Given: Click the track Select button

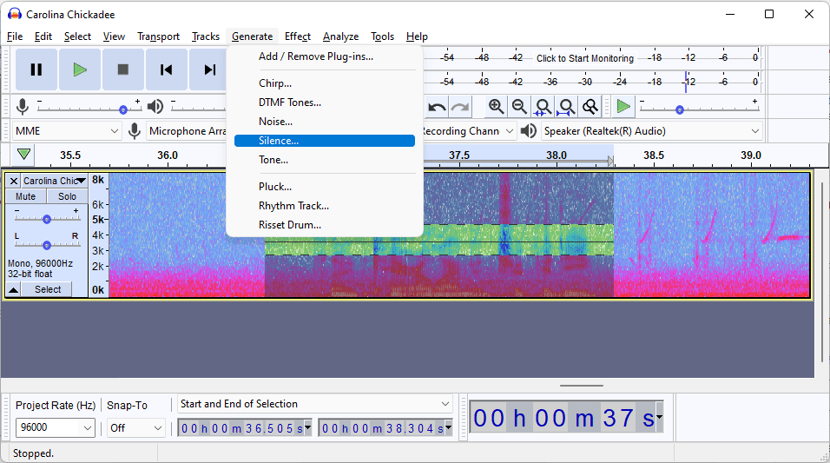Looking at the screenshot, I should (x=48, y=290).
